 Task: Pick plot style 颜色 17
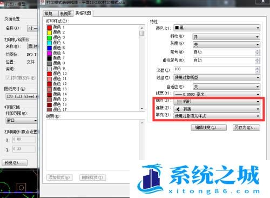point(57,109)
